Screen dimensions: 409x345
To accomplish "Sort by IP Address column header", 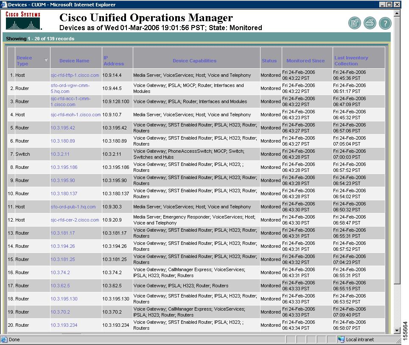I will pyautogui.click(x=114, y=61).
